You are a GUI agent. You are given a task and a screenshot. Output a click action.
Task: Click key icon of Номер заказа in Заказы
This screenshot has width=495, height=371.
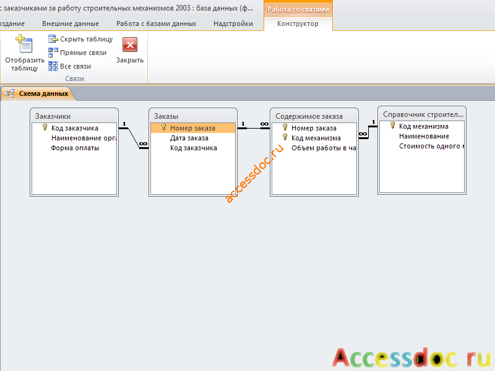click(163, 127)
